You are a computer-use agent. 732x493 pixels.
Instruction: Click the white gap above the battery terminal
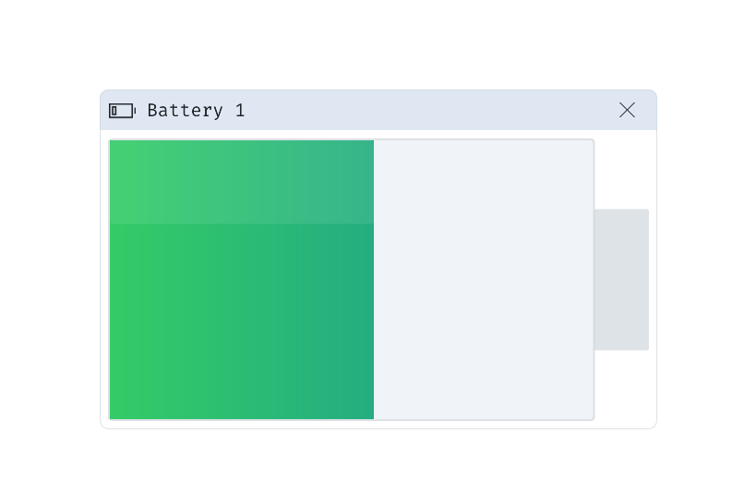[x=623, y=171]
